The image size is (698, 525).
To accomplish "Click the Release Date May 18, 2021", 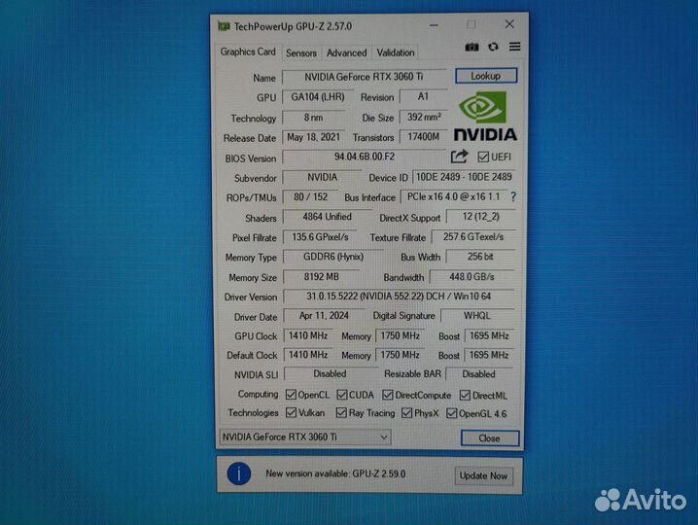I will [x=313, y=137].
